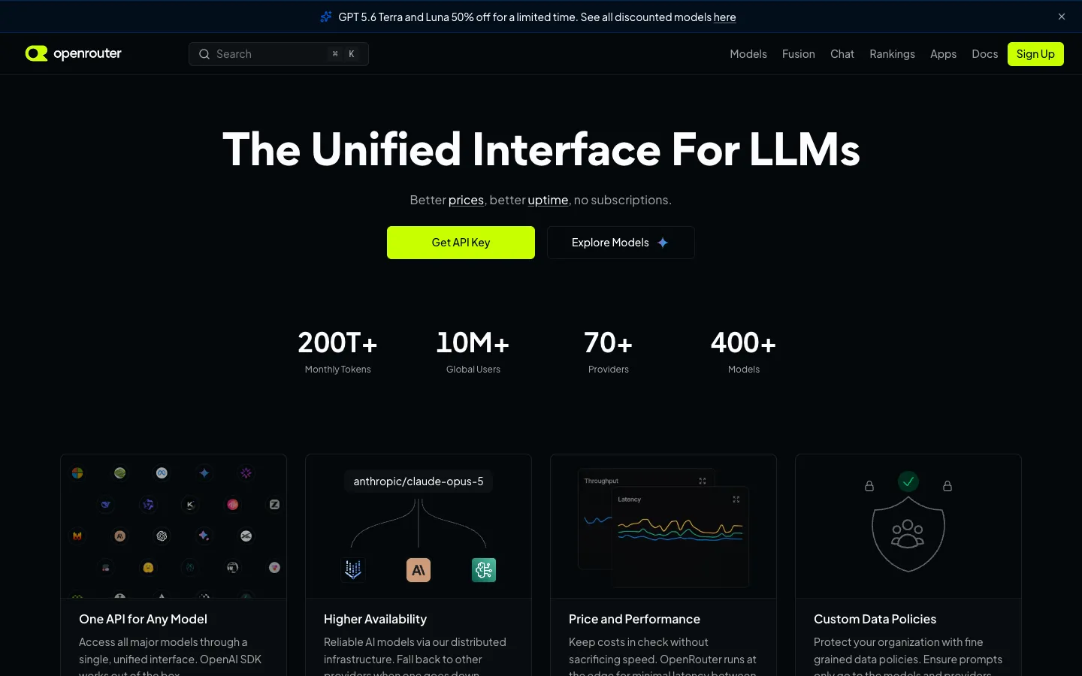1082x676 pixels.
Task: Click the 'Throughput' chart label
Action: click(601, 481)
